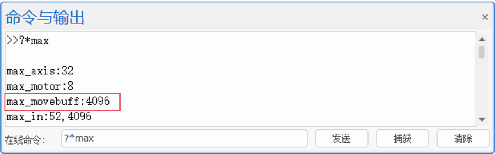The image size is (495, 154).
Task: Click the >>?*max command line
Action: [28, 41]
